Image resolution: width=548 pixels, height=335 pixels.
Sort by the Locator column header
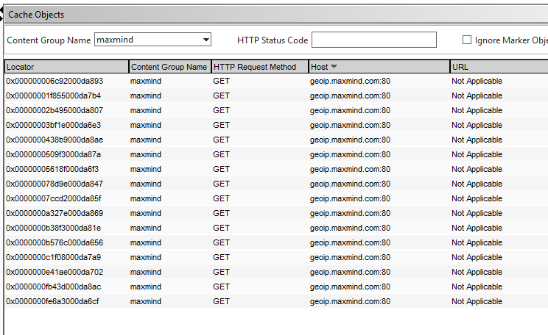pos(66,67)
